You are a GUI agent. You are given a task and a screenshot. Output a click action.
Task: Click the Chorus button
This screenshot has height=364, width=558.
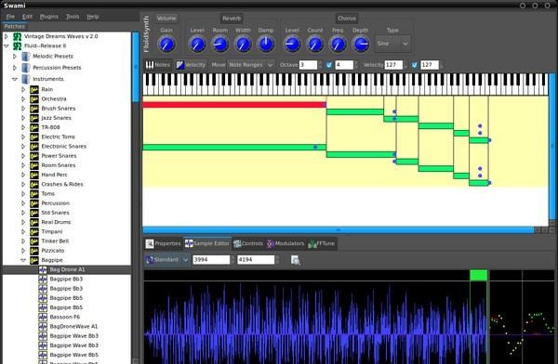tap(347, 19)
